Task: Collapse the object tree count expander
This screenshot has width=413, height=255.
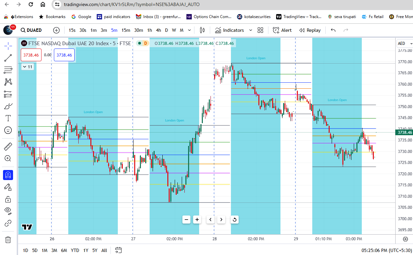Action: pos(27,67)
